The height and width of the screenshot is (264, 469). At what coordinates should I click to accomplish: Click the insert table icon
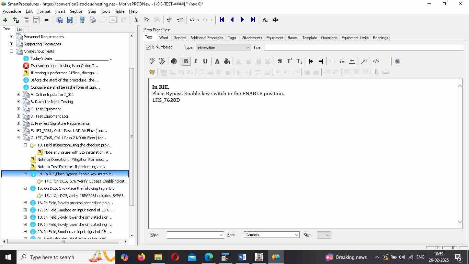tap(152, 72)
